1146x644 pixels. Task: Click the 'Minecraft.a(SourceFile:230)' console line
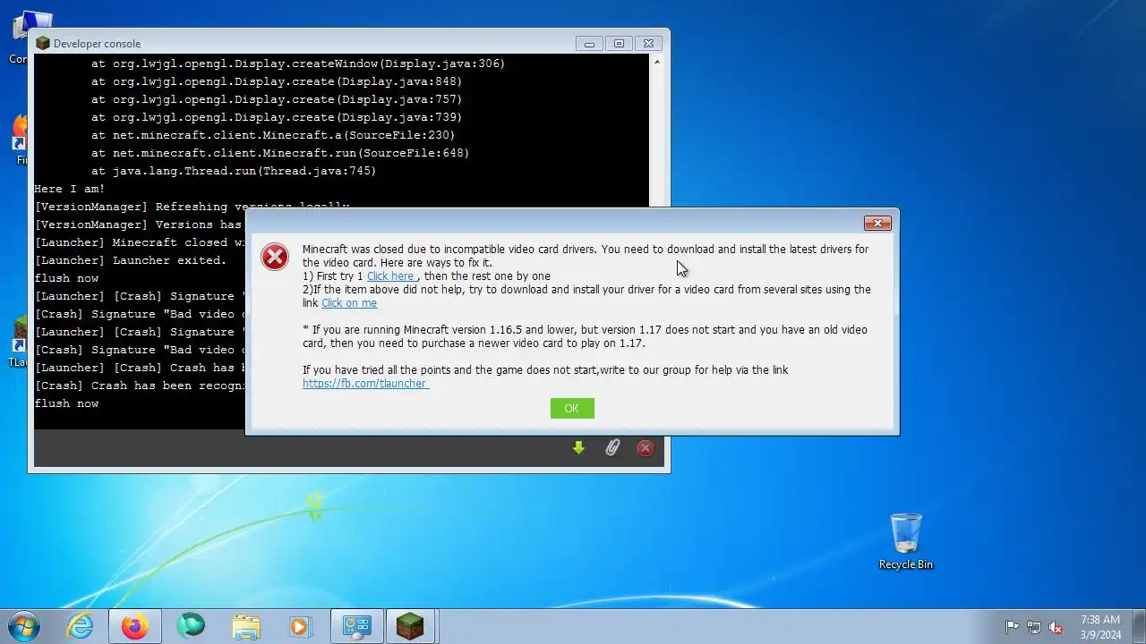coord(273,135)
